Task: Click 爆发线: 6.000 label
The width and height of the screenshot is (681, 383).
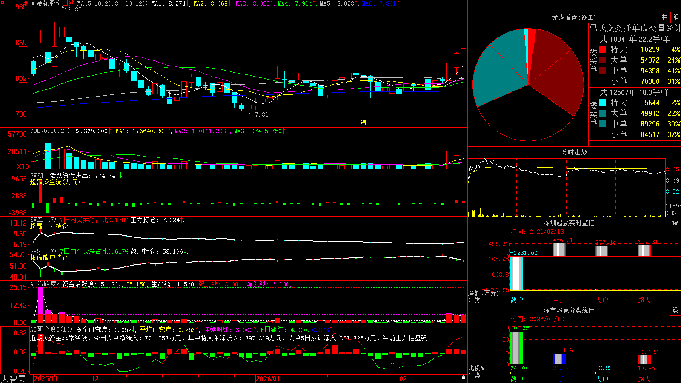Action: coord(268,284)
